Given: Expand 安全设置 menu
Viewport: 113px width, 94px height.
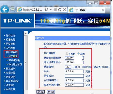Looking at the screenshot, I should [x=11, y=73].
